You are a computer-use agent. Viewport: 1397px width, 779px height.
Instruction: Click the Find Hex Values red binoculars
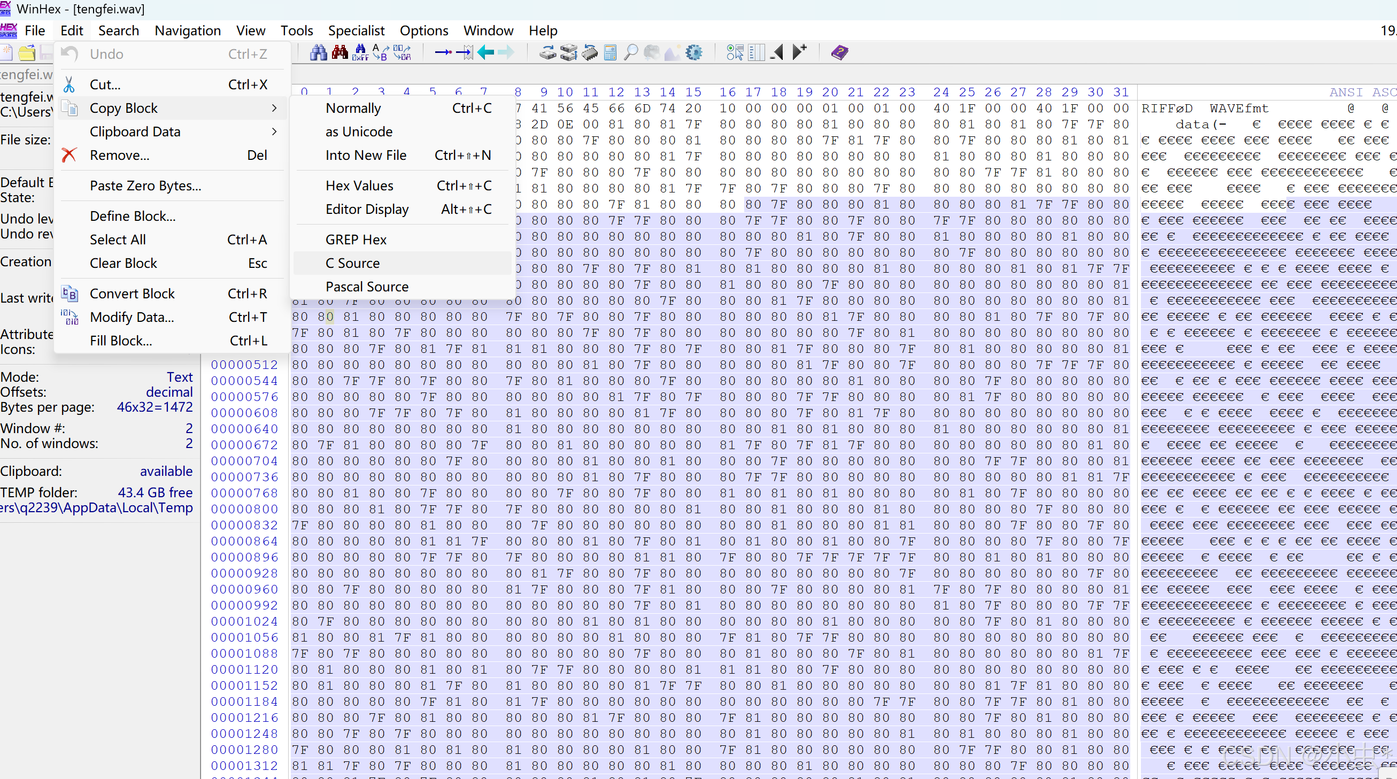coord(339,52)
